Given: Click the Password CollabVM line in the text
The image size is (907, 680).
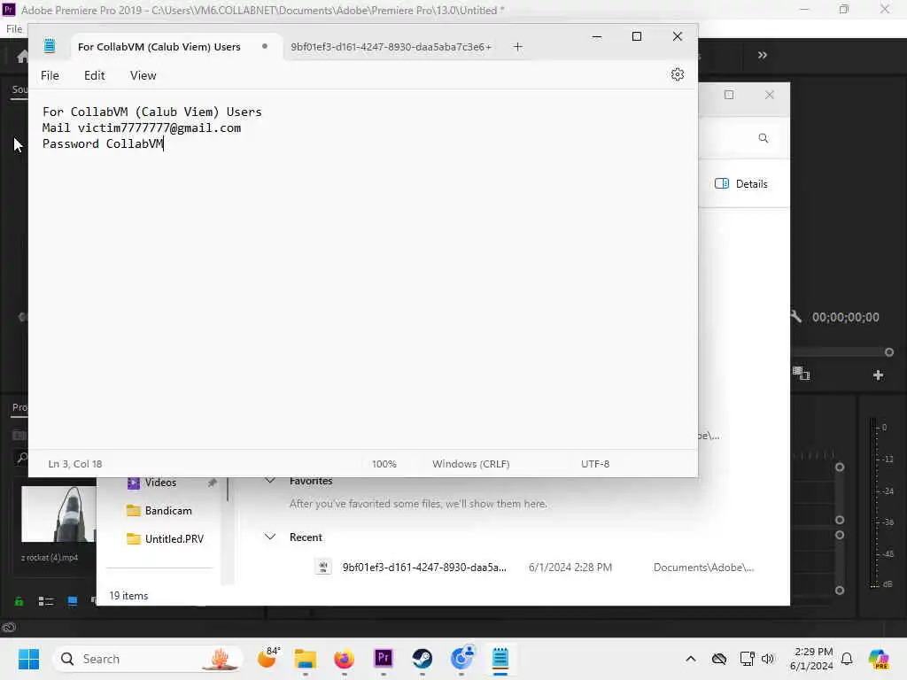Looking at the screenshot, I should tap(103, 143).
